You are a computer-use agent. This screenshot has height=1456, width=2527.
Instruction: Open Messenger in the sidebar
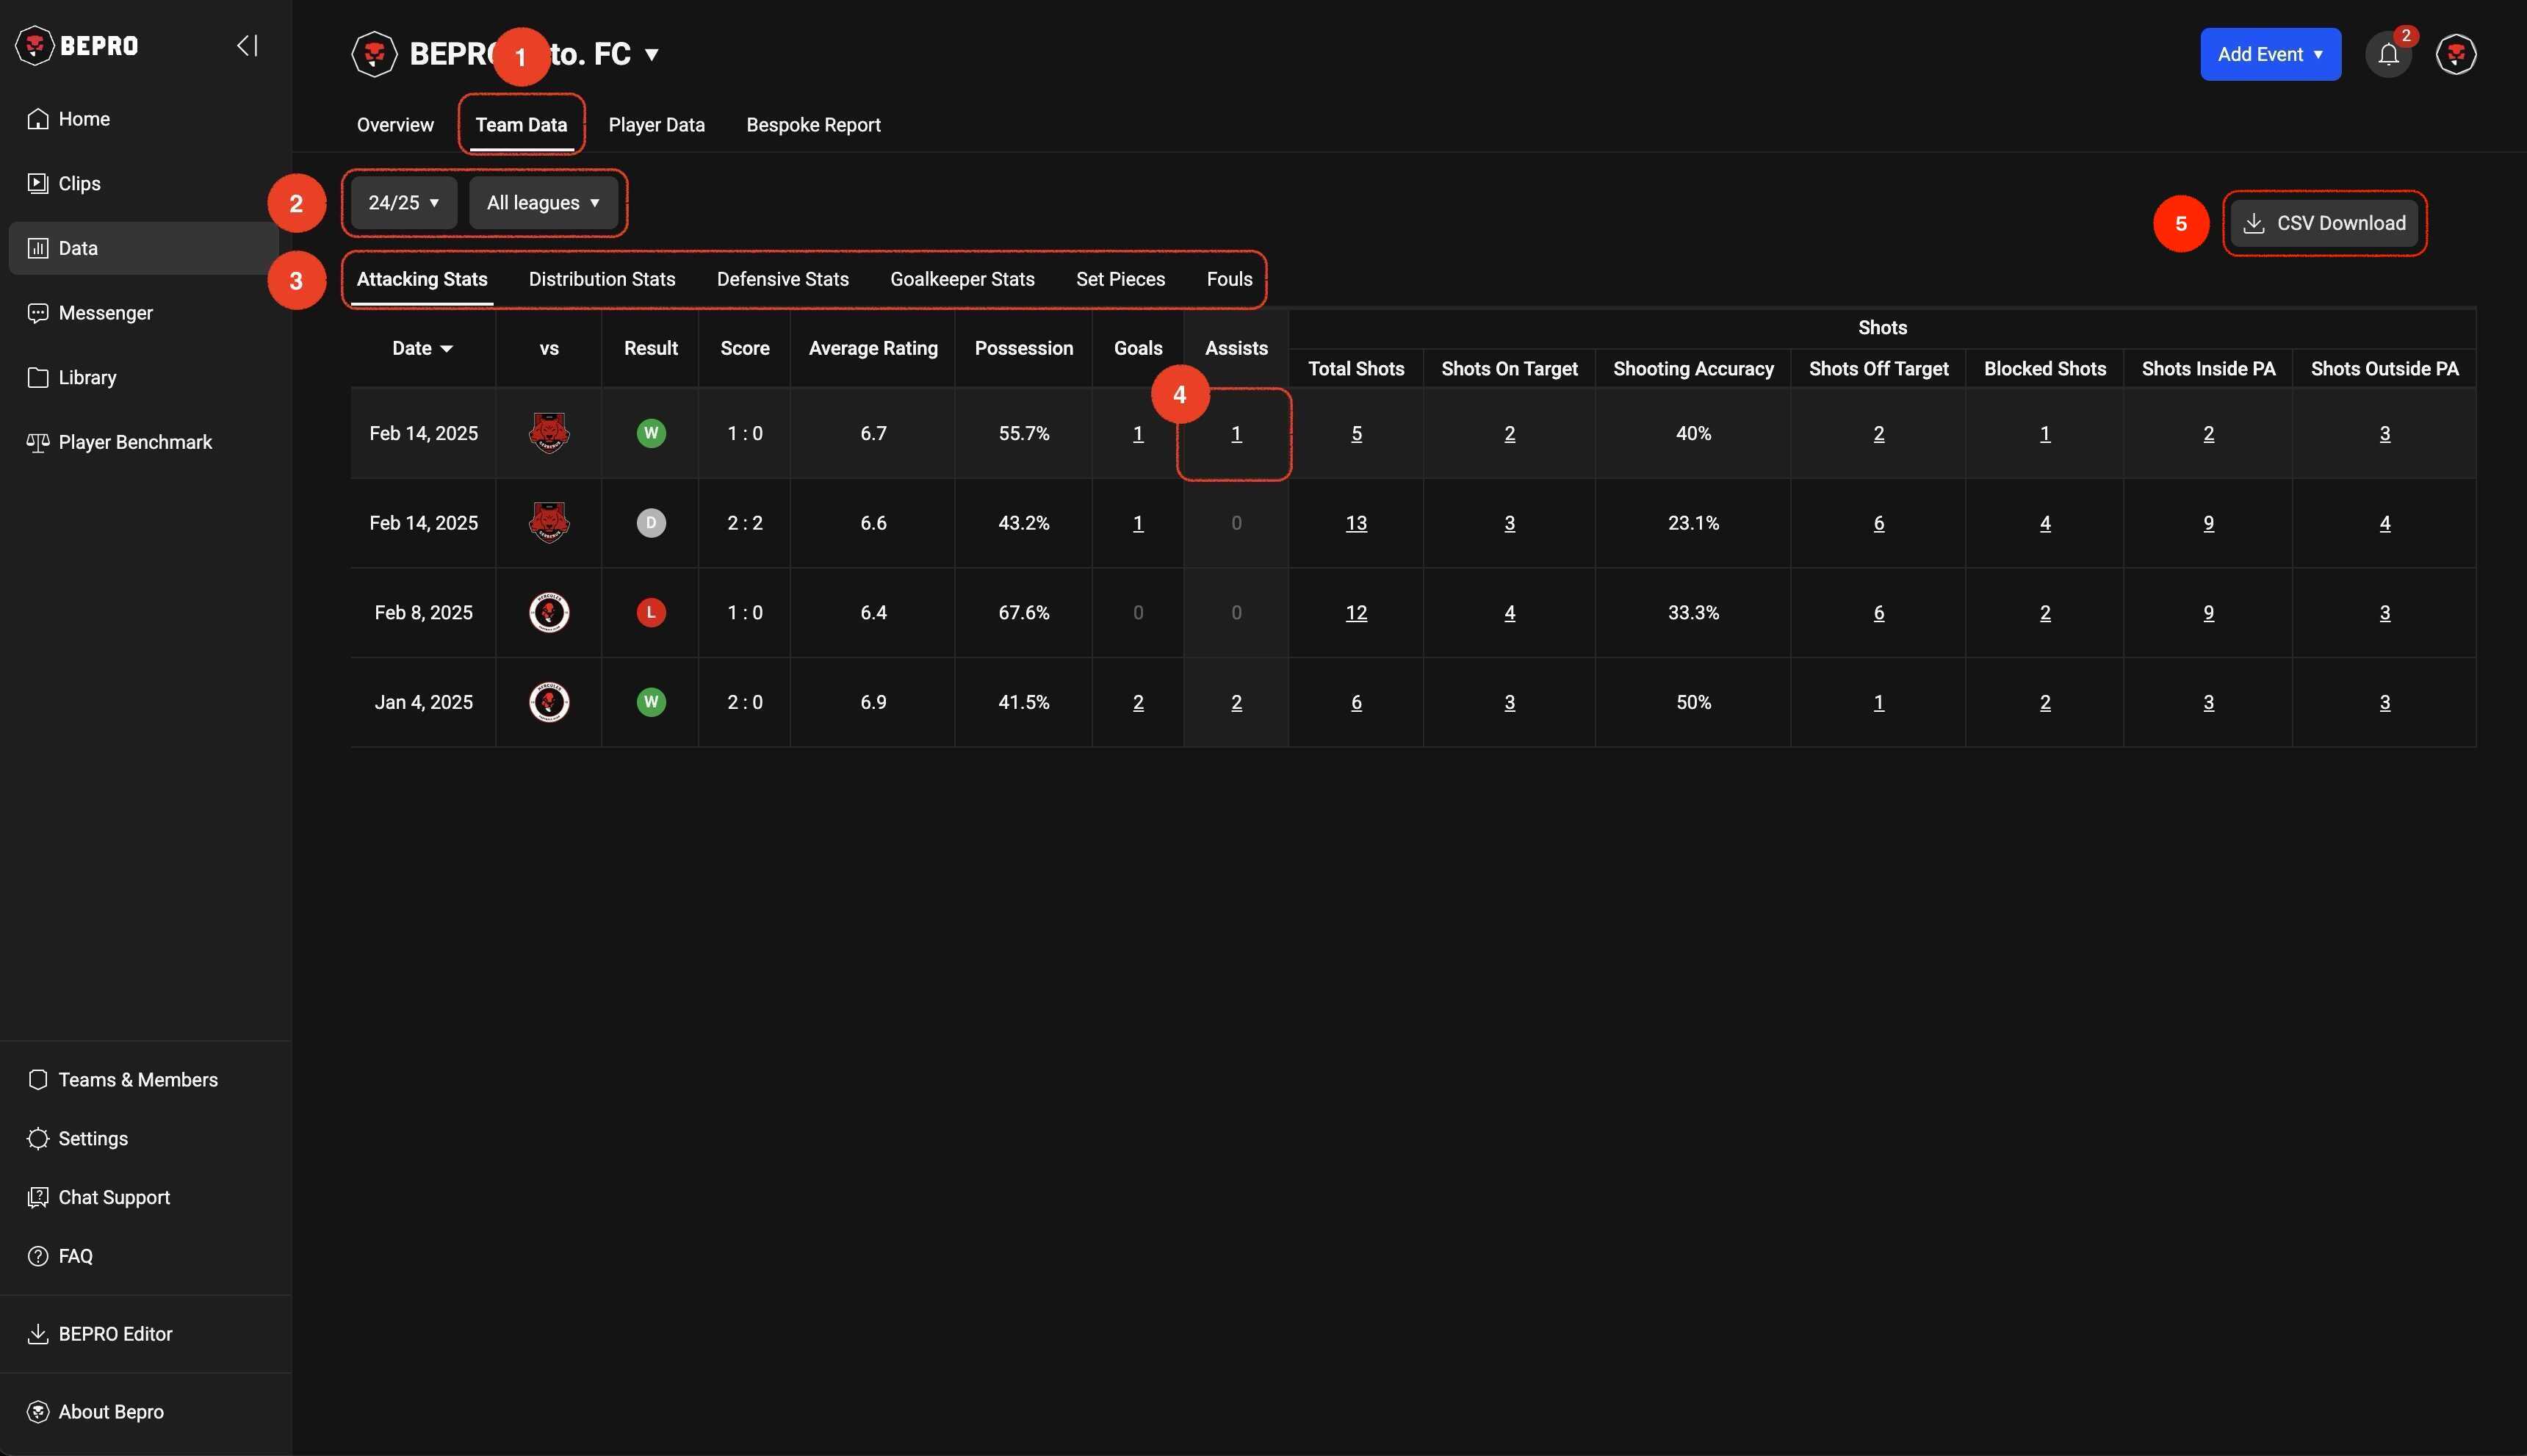(x=104, y=313)
